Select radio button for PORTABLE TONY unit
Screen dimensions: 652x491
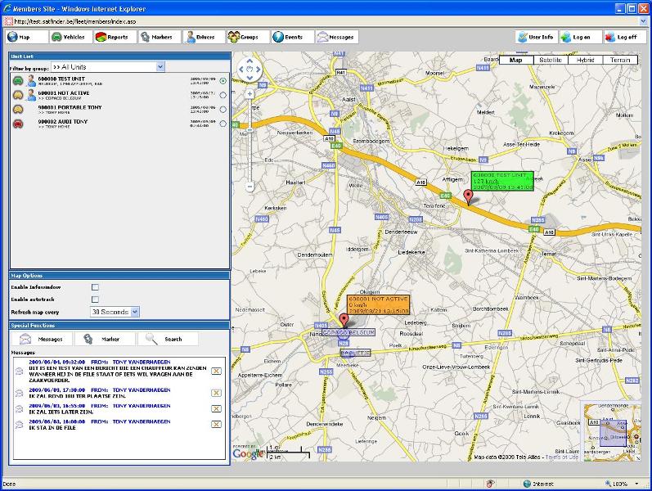click(223, 110)
